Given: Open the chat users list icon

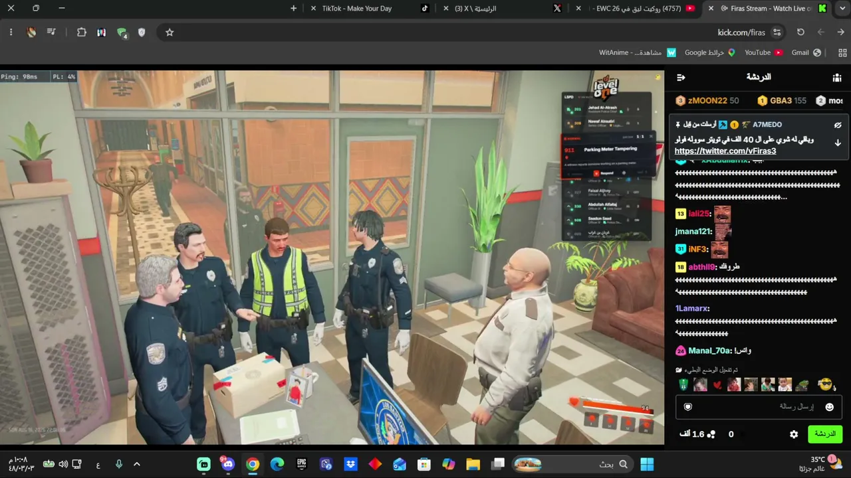Looking at the screenshot, I should (x=837, y=78).
